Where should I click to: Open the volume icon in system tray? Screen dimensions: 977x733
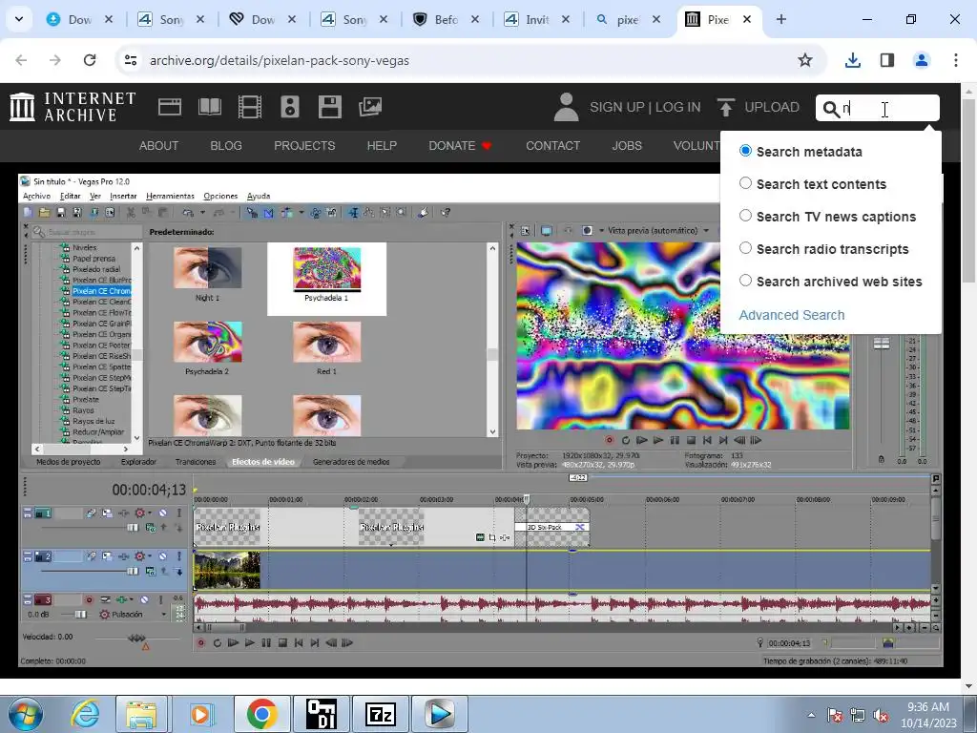[x=881, y=715]
